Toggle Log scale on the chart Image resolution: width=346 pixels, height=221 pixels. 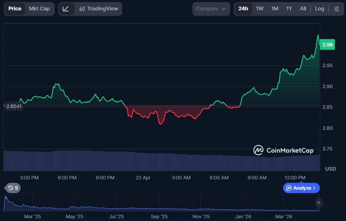point(319,9)
